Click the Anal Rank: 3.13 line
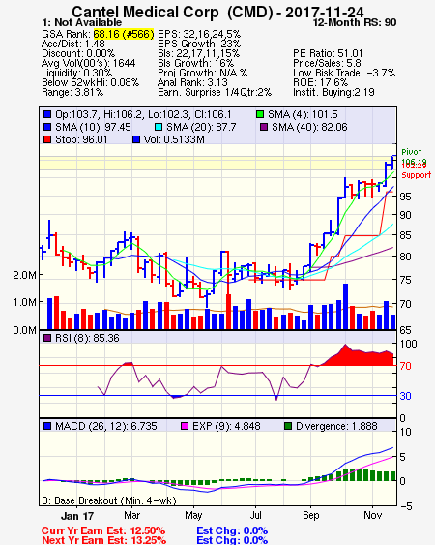The image size is (435, 545). pyautogui.click(x=192, y=82)
